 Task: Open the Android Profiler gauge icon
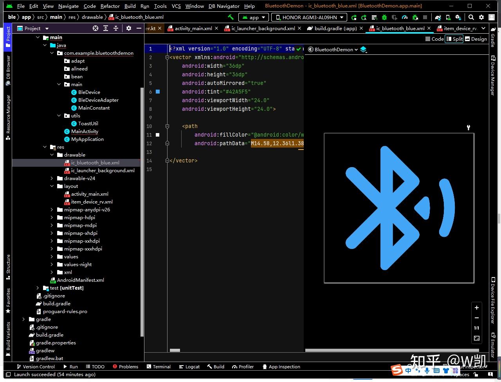coord(405,17)
